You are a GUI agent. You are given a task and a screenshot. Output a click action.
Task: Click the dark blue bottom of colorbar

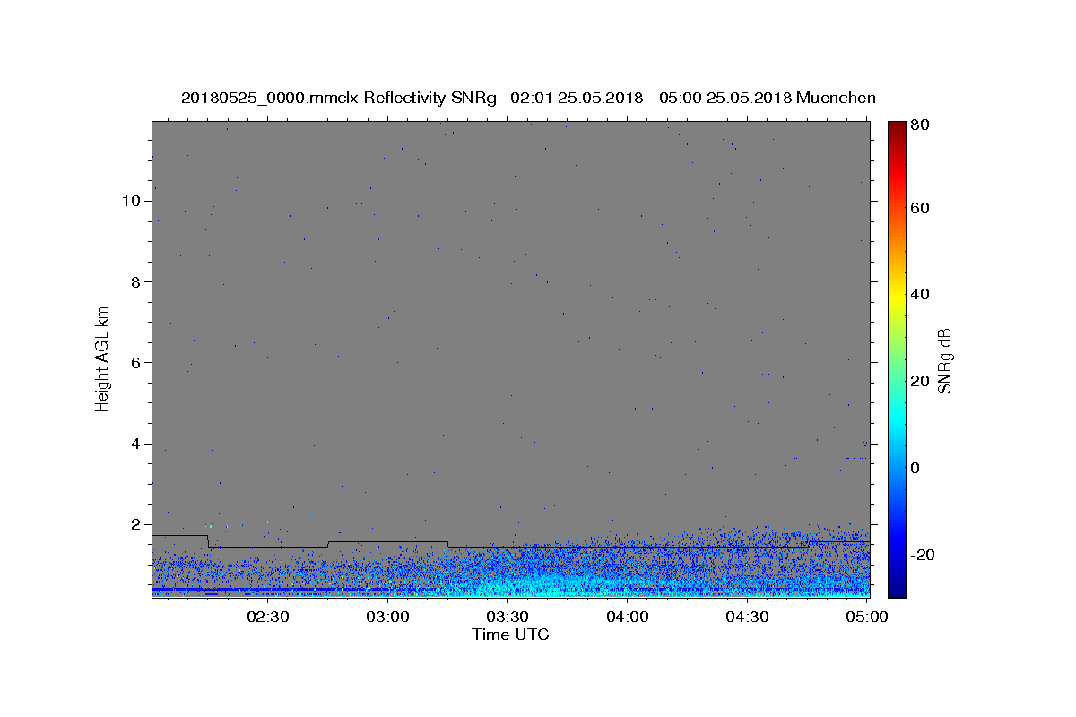pos(897,590)
